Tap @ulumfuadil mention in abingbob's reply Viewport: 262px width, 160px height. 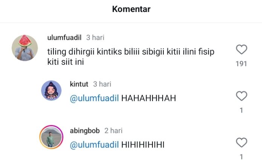[94, 145]
